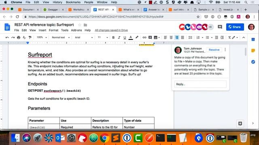The height and width of the screenshot is (145, 259).
Task: Move the document with folder icon
Action: 85,25
